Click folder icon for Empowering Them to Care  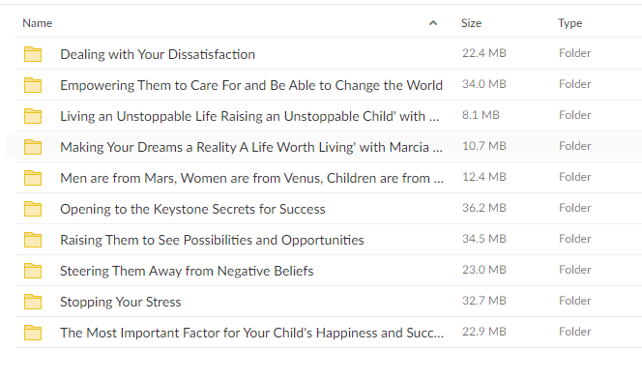pos(33,85)
